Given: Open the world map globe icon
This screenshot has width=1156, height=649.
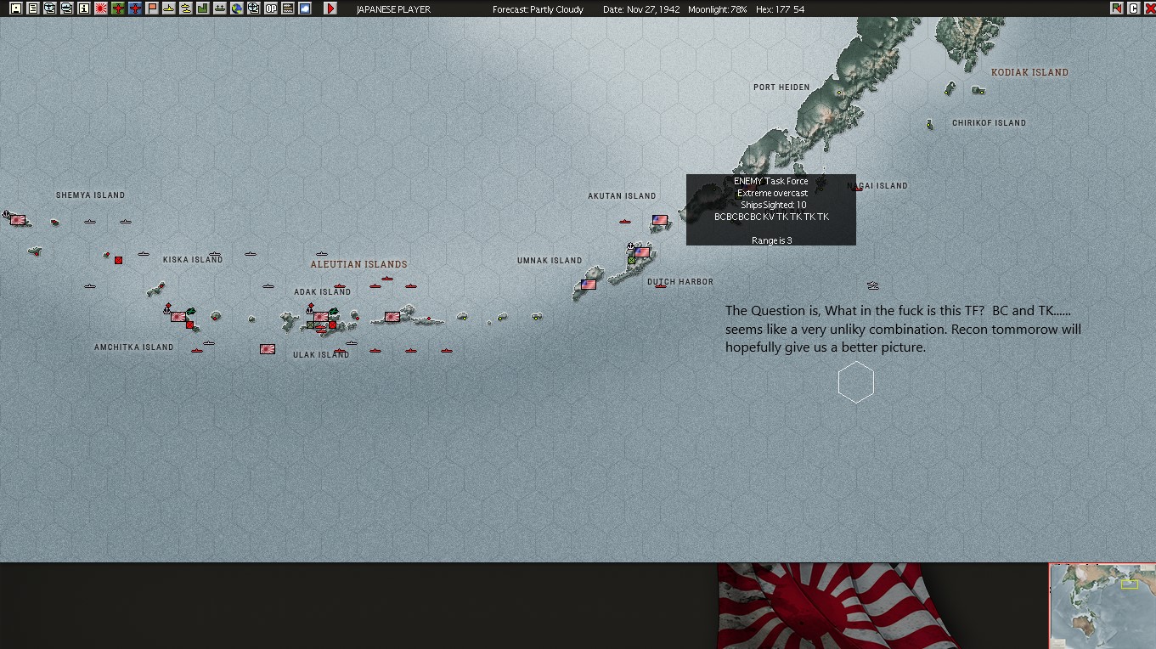Looking at the screenshot, I should pyautogui.click(x=236, y=8).
